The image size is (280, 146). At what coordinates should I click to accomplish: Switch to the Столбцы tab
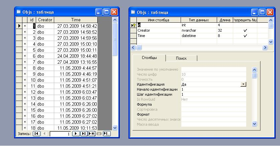pyautogui.click(x=149, y=58)
